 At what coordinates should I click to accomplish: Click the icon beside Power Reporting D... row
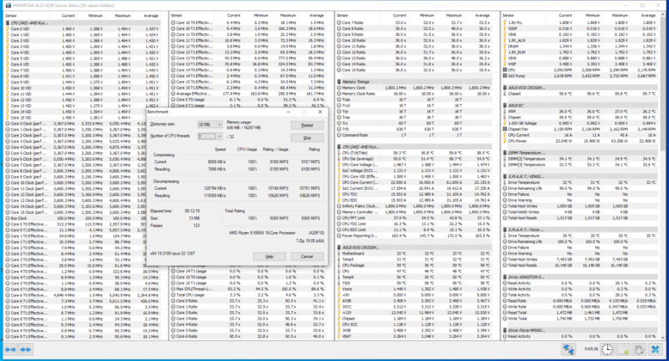[x=339, y=236]
